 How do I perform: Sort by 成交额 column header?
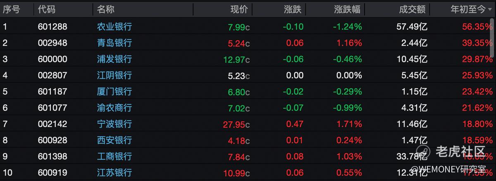(x=413, y=9)
